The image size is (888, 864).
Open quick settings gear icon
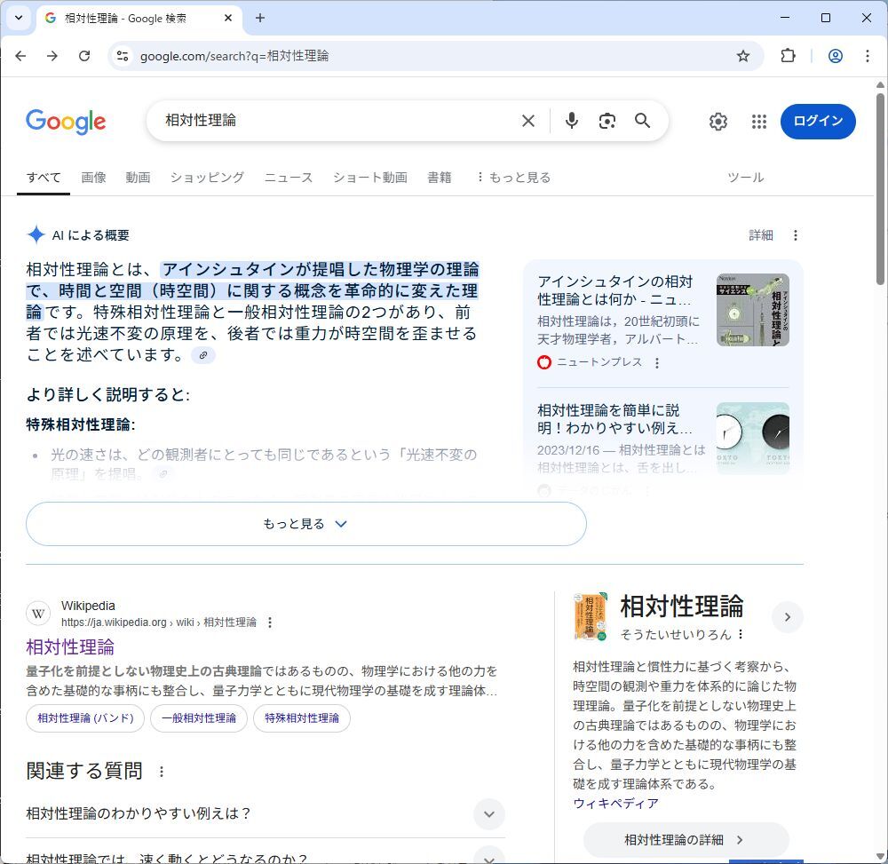[x=718, y=121]
